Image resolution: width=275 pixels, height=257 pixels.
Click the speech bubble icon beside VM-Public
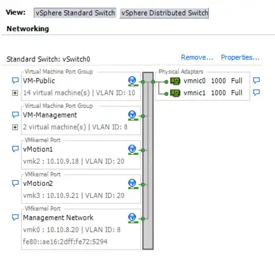(x=15, y=81)
